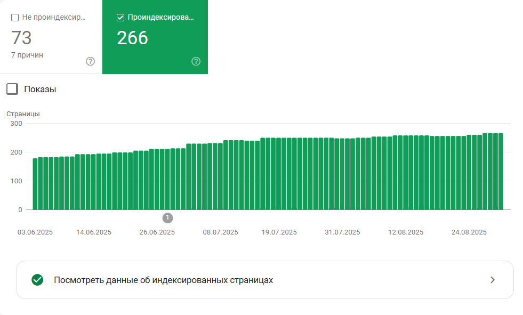Select the '266' indexed pages count
The height and width of the screenshot is (315, 523).
pyautogui.click(x=132, y=38)
